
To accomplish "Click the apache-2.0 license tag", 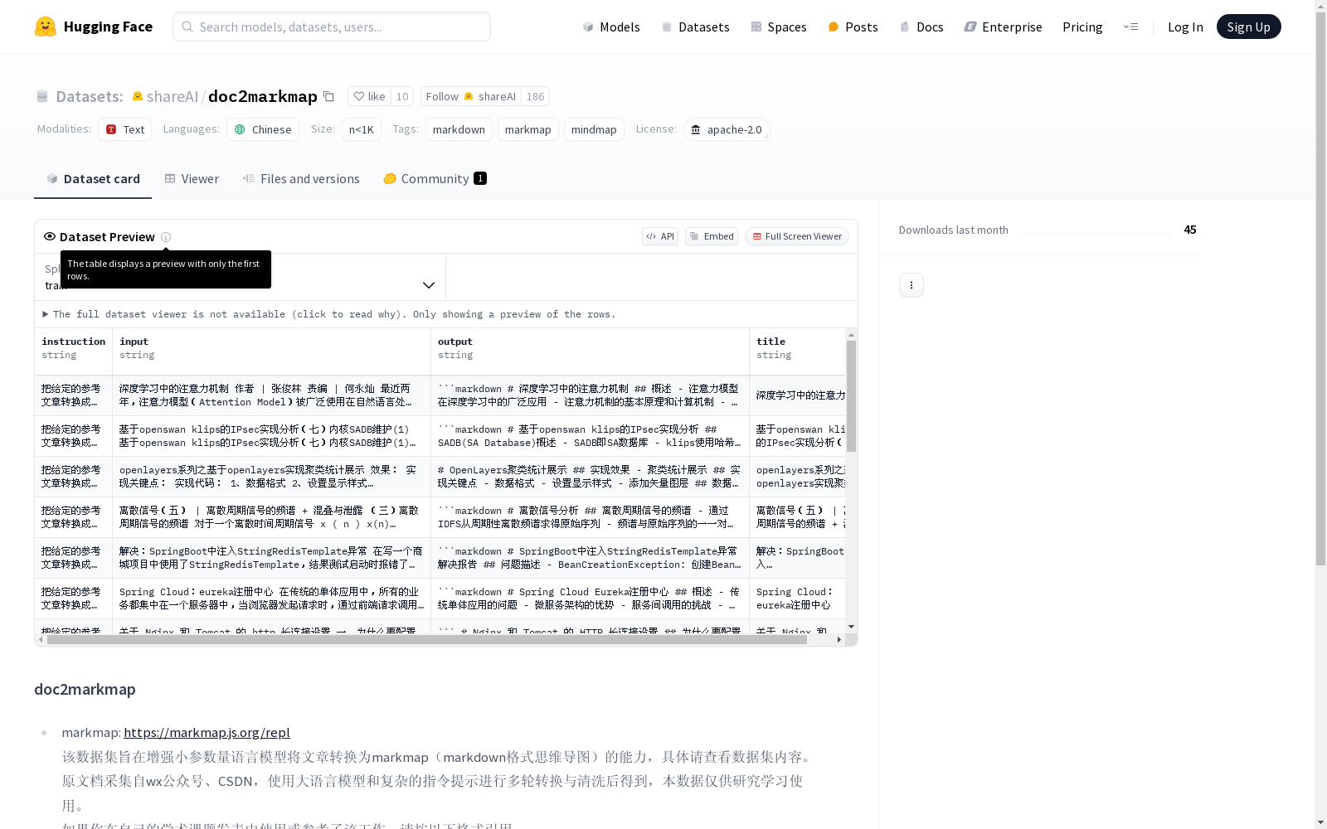I will click(727, 129).
